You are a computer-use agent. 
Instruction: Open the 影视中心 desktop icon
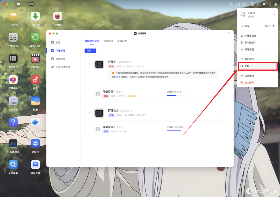[x=35, y=59]
